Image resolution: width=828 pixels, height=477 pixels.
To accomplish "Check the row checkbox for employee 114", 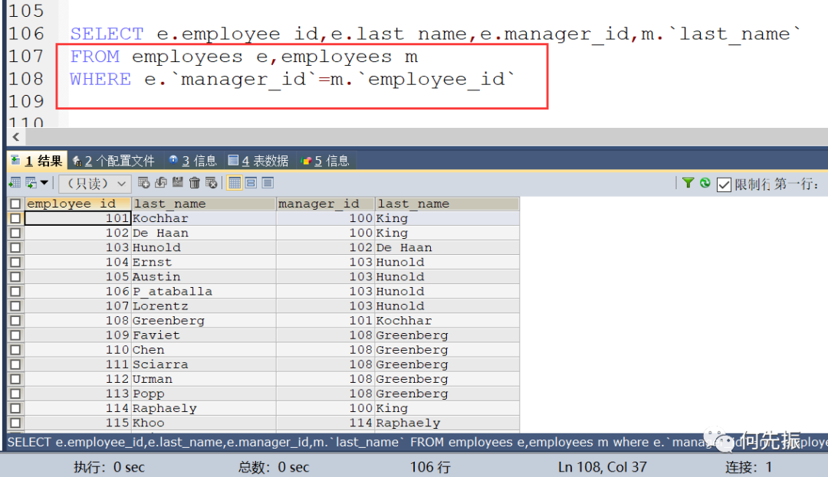I will 15,408.
